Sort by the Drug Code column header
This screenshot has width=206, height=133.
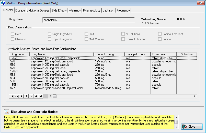[19, 54]
